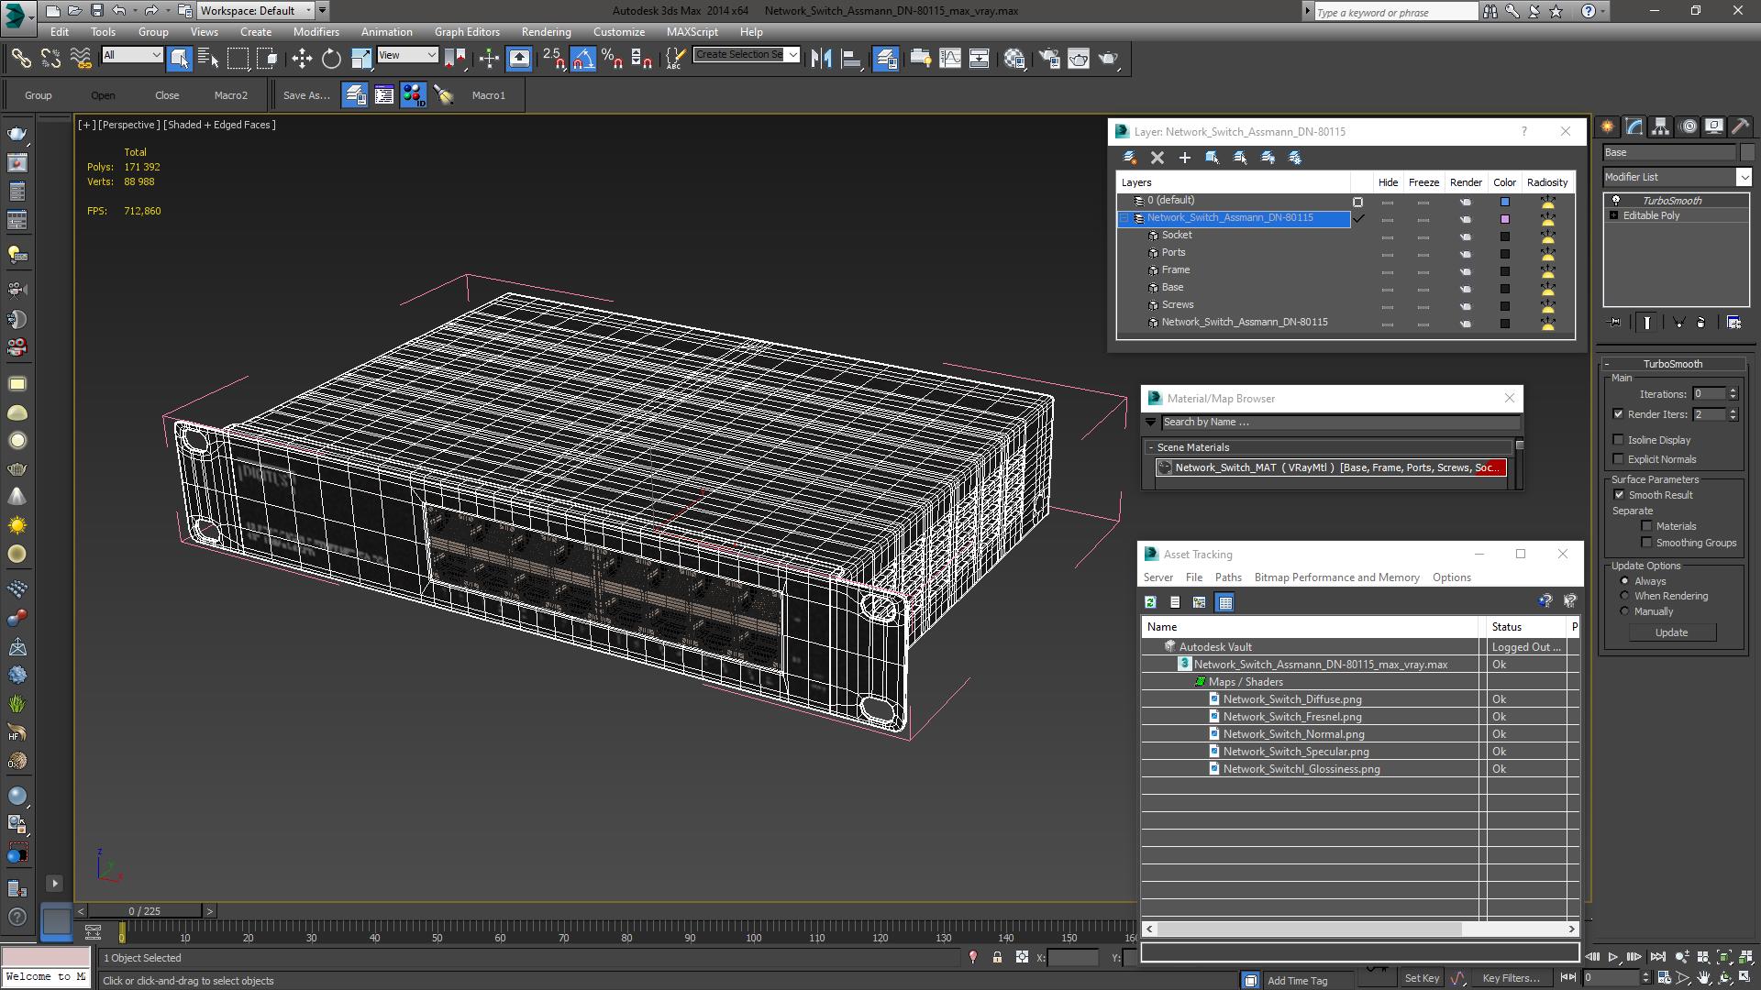The height and width of the screenshot is (990, 1761).
Task: Click the Key Filters... button
Action: (x=1511, y=978)
